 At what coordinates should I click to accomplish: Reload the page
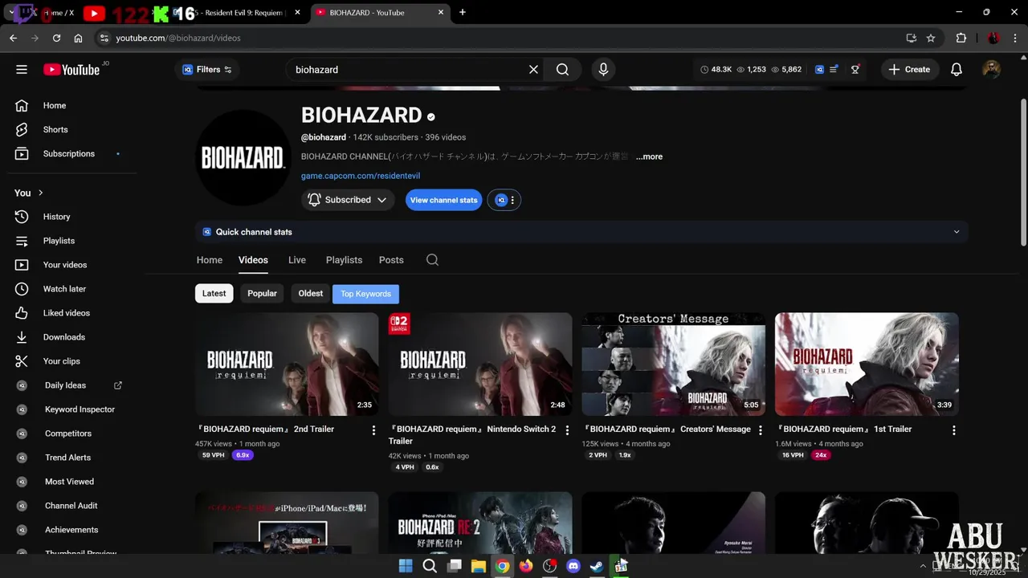pyautogui.click(x=56, y=38)
